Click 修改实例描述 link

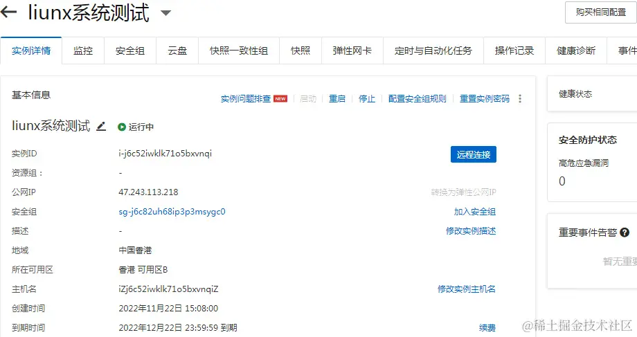coord(471,230)
